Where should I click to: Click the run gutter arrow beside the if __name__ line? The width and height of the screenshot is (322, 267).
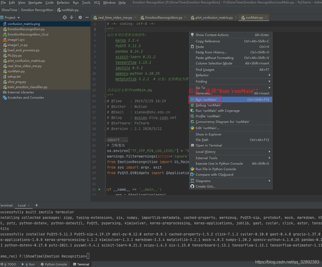click(x=99, y=189)
